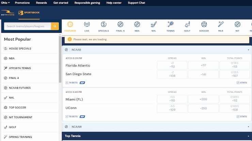The width and height of the screenshot is (252, 141).
Task: Expand 78 Bets for Miami UConn game
Action: point(72,116)
